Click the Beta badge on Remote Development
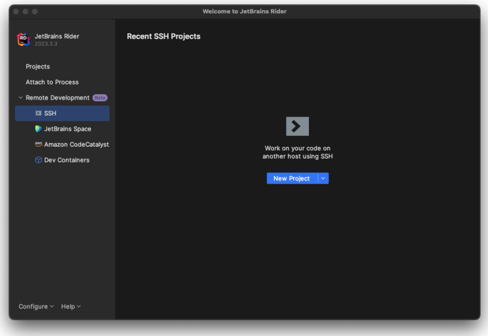This screenshot has height=336, width=488. click(100, 97)
